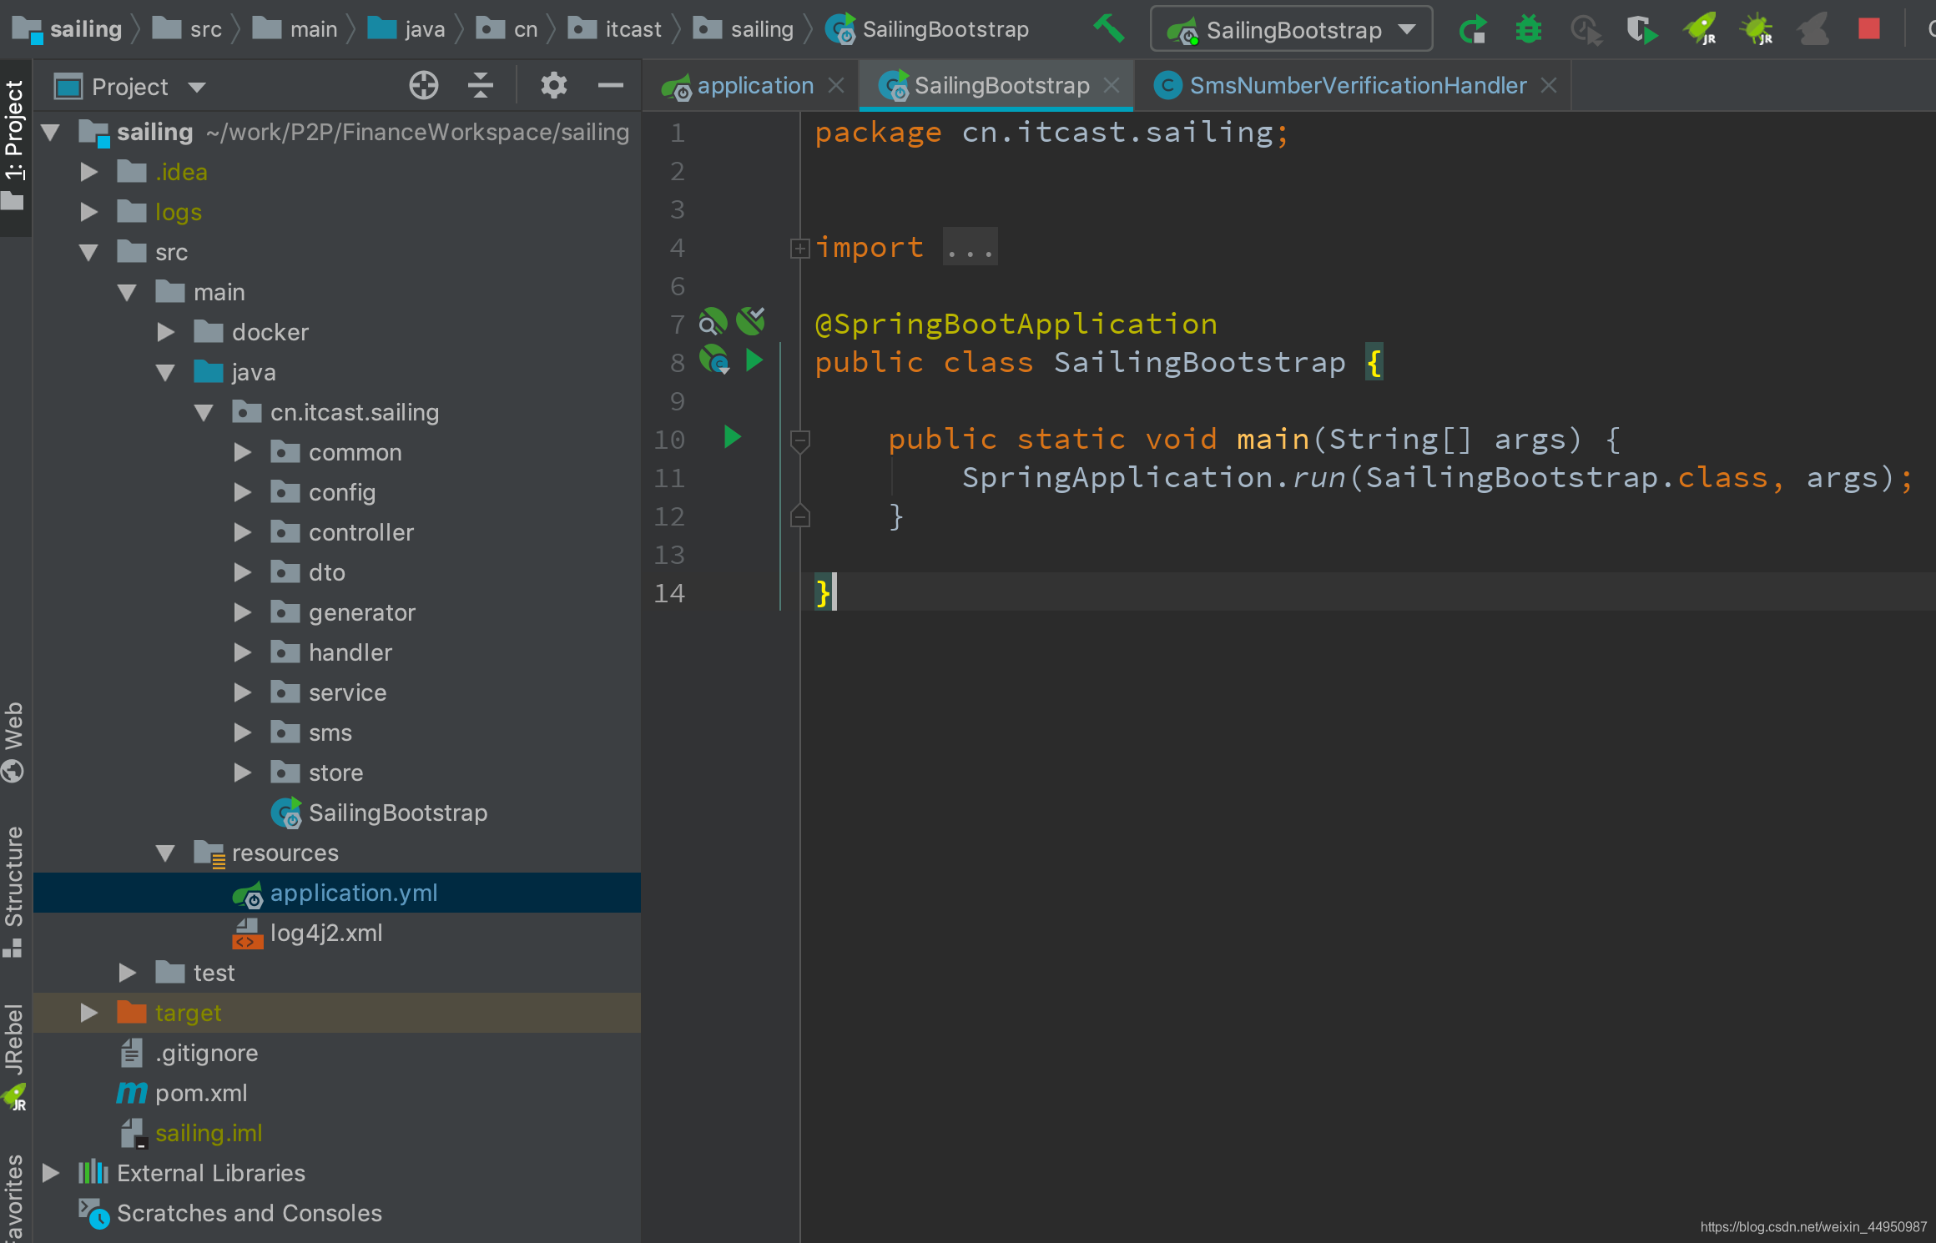Click the application.yml file in resources
The width and height of the screenshot is (1936, 1243).
tap(351, 892)
